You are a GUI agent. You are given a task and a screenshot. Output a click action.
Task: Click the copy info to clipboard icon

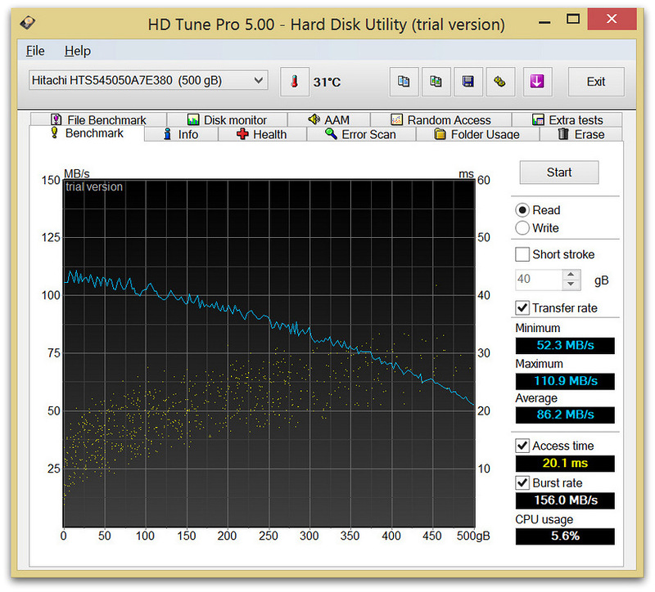click(x=404, y=81)
